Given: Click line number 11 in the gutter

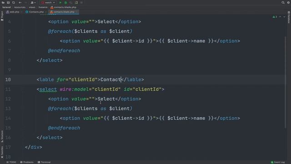Looking at the screenshot, I should coord(8,89).
